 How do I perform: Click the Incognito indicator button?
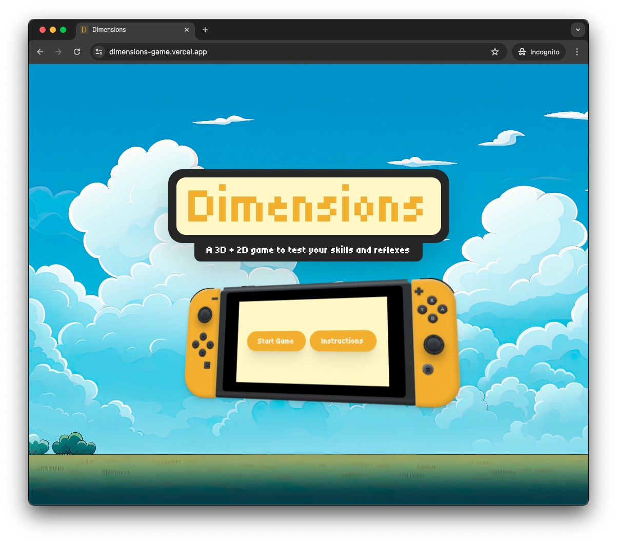539,52
